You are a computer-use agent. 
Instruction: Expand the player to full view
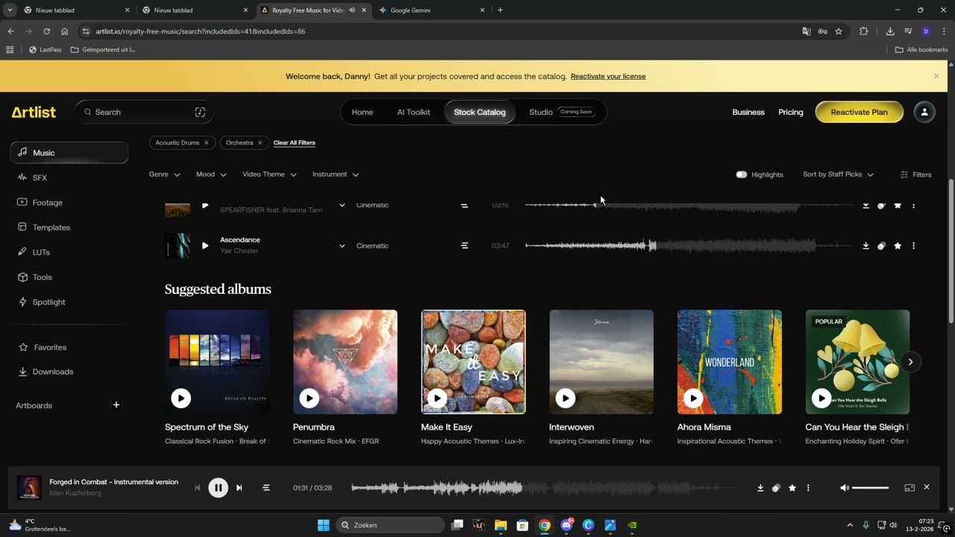pyautogui.click(x=909, y=488)
